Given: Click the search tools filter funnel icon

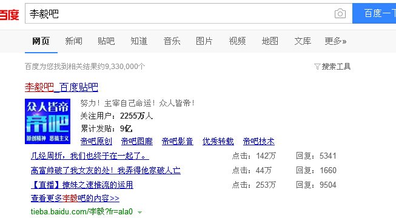Looking at the screenshot, I should click(317, 67).
